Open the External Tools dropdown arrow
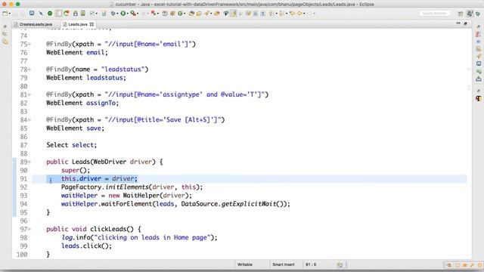This screenshot has width=484, height=272. coord(138,14)
